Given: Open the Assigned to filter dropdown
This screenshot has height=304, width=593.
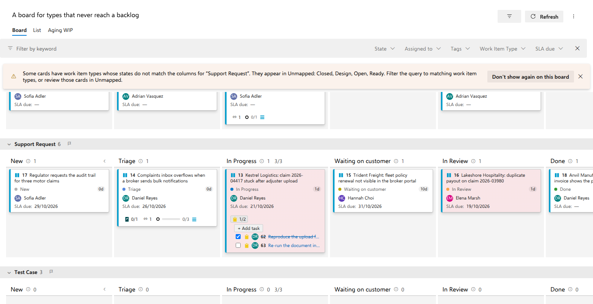Looking at the screenshot, I should (x=423, y=49).
